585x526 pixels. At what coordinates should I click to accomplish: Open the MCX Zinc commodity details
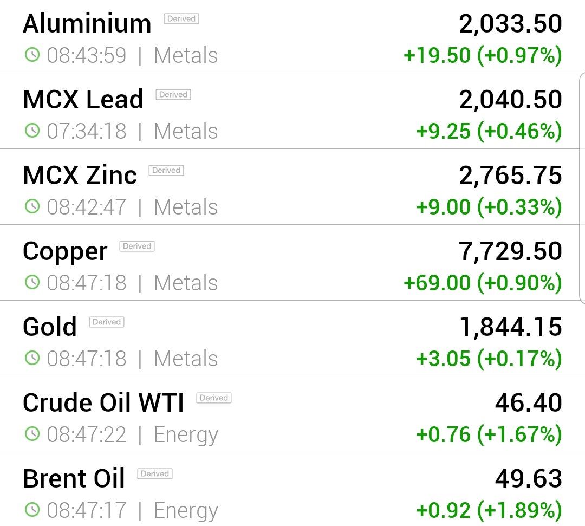[292, 187]
